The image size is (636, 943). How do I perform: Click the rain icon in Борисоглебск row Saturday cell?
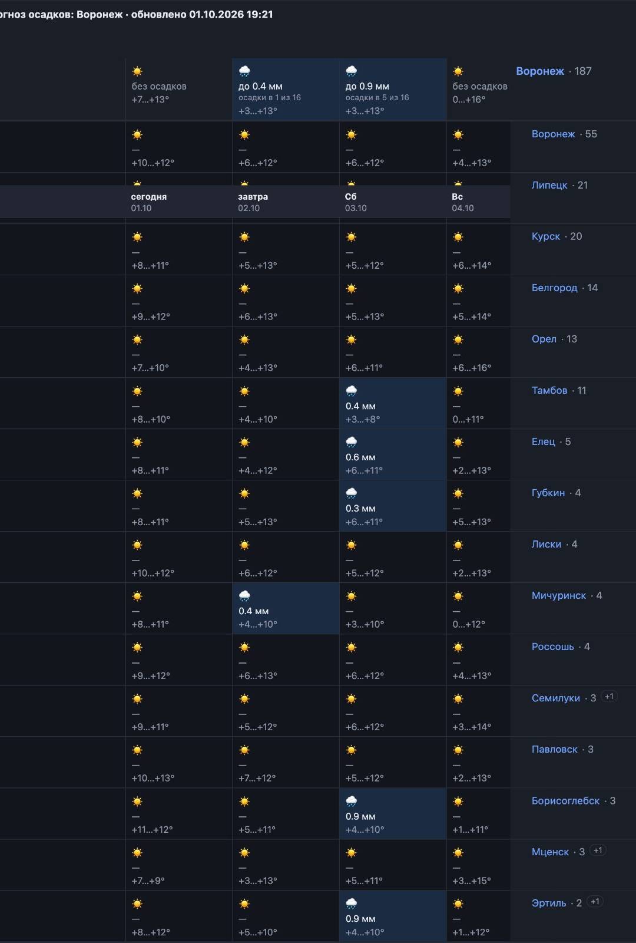coord(352,802)
